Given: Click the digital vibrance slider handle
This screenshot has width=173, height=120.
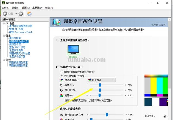Looking at the screenshot, I should point(107,115).
